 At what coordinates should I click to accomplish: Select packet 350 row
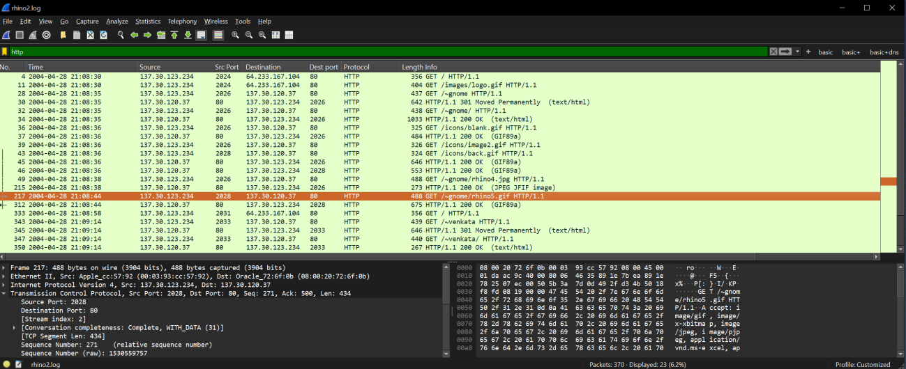click(439, 247)
